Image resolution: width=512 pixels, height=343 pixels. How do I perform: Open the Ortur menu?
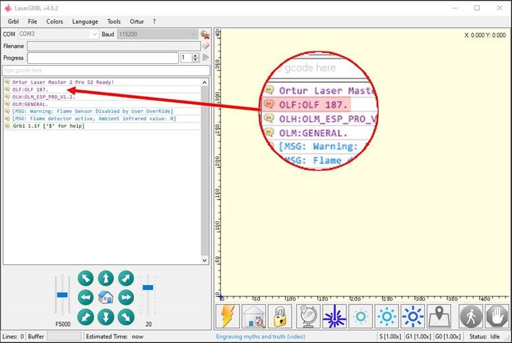[x=137, y=21]
